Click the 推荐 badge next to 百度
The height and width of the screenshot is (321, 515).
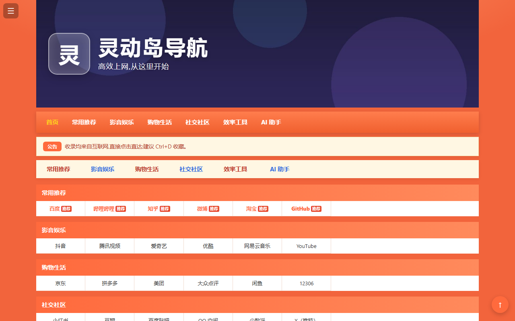pyautogui.click(x=66, y=209)
